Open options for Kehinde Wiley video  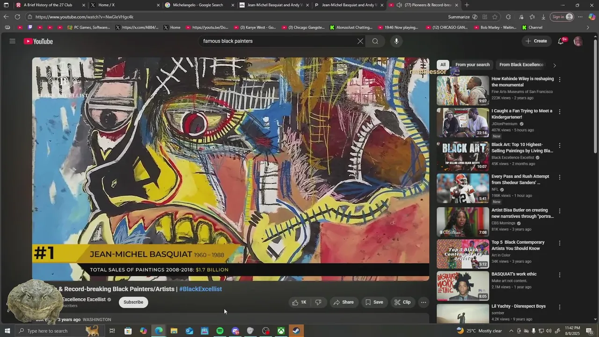click(560, 80)
